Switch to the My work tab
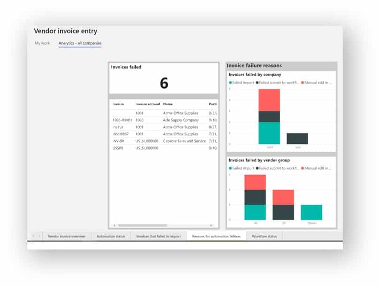The height and width of the screenshot is (286, 380). 42,43
